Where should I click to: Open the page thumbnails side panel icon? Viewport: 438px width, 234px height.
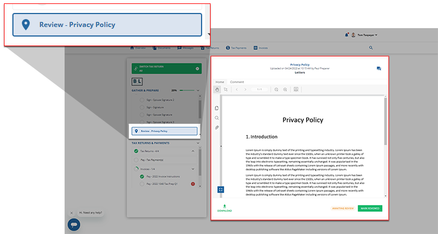tap(217, 108)
